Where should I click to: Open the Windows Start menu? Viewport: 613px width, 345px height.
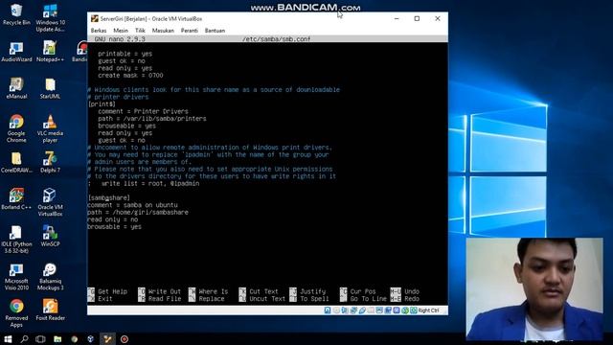click(8, 338)
